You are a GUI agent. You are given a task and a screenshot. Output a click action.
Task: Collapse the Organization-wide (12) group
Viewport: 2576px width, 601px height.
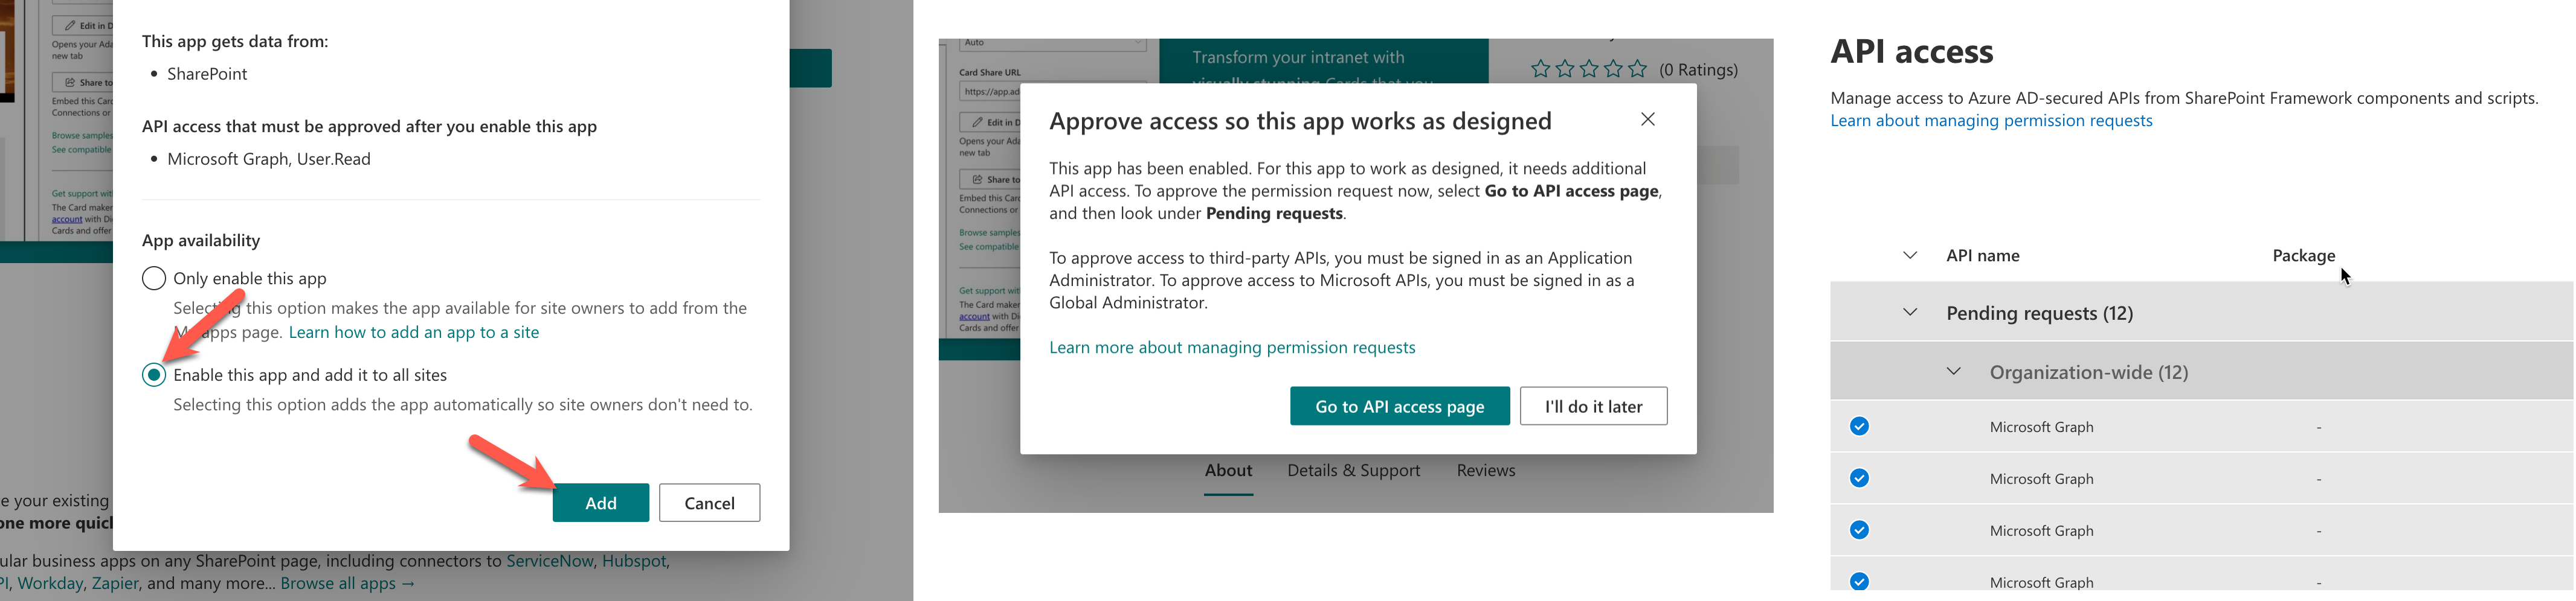click(1953, 371)
